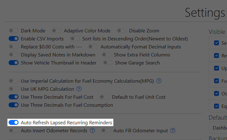
Task: Enable the Show Garage Search switch
Action: click(108, 63)
